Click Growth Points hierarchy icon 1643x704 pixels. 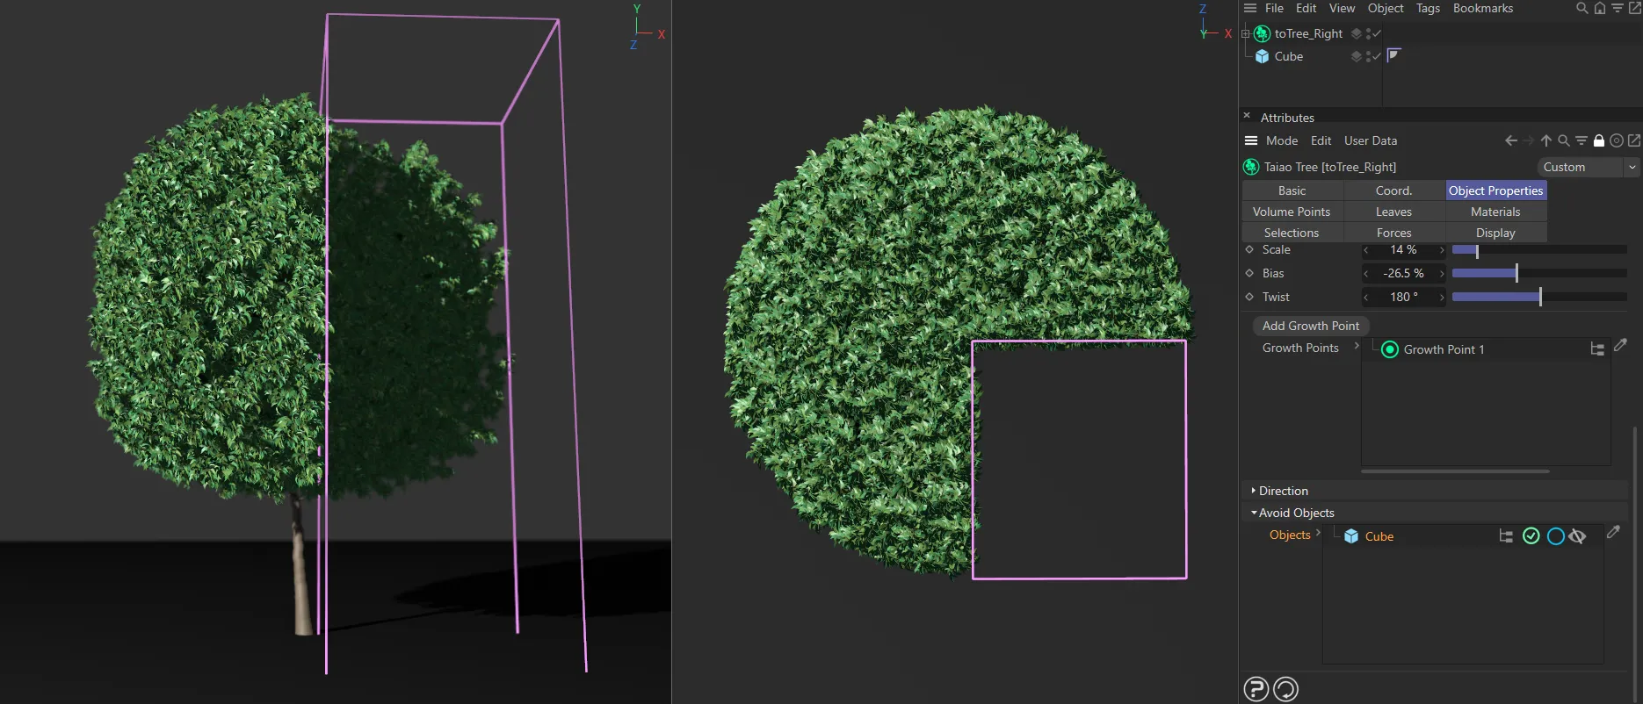pyautogui.click(x=1597, y=349)
